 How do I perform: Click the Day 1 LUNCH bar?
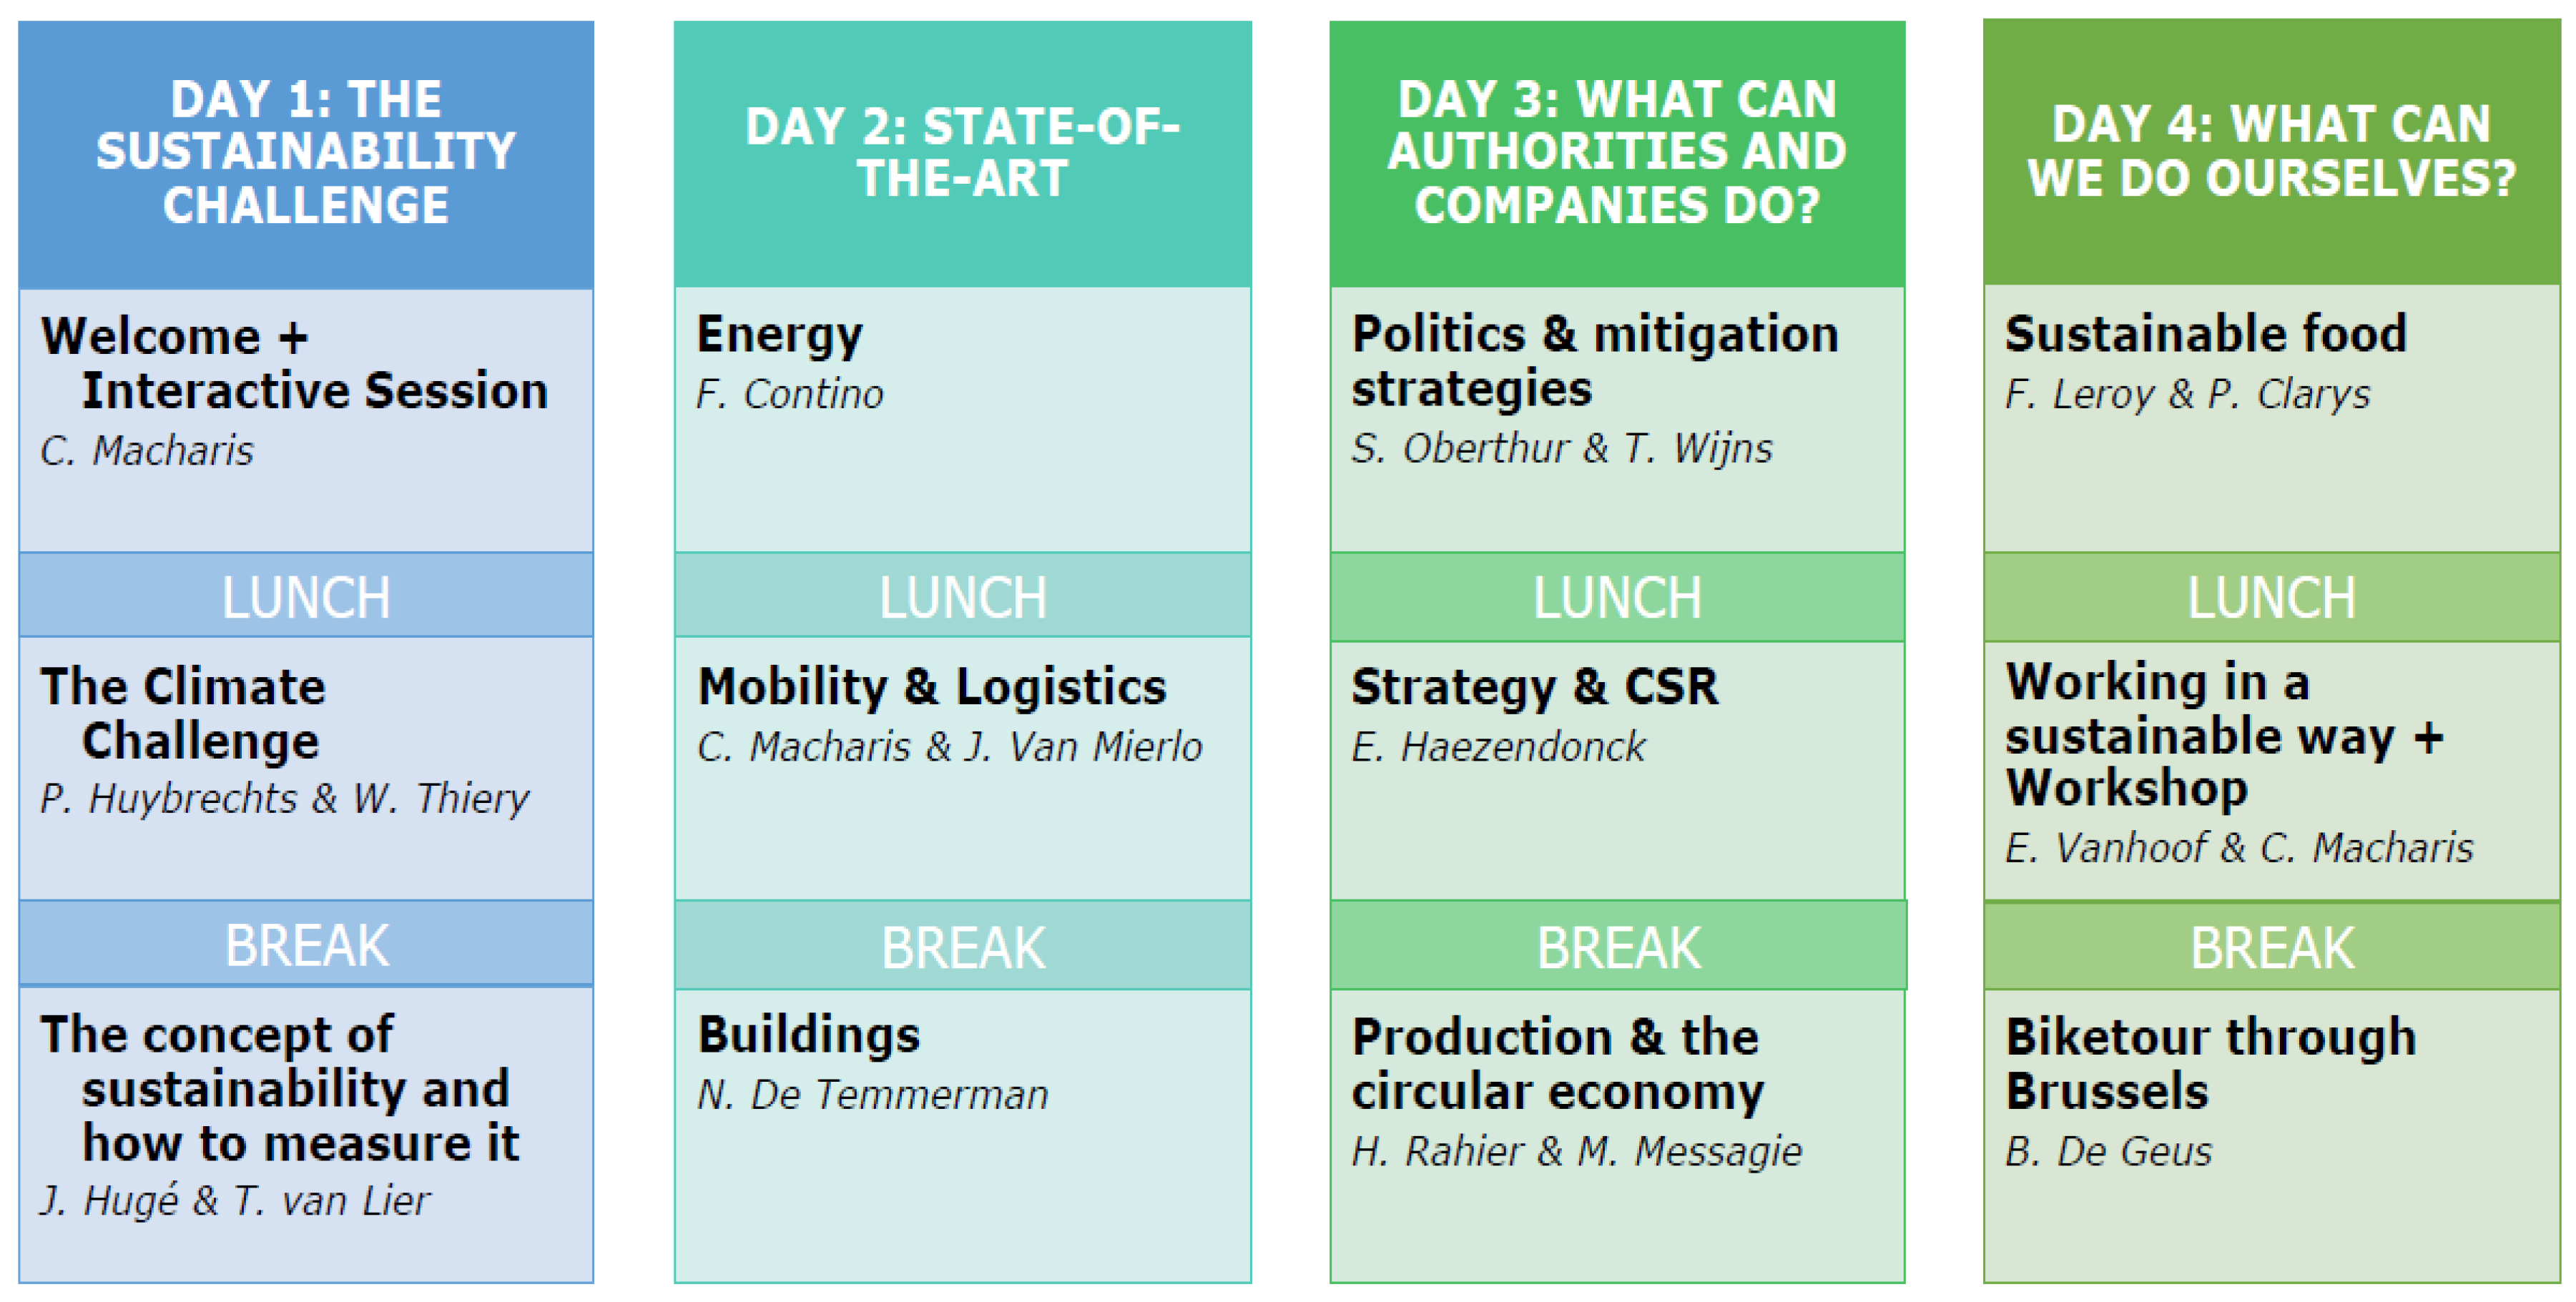(306, 596)
